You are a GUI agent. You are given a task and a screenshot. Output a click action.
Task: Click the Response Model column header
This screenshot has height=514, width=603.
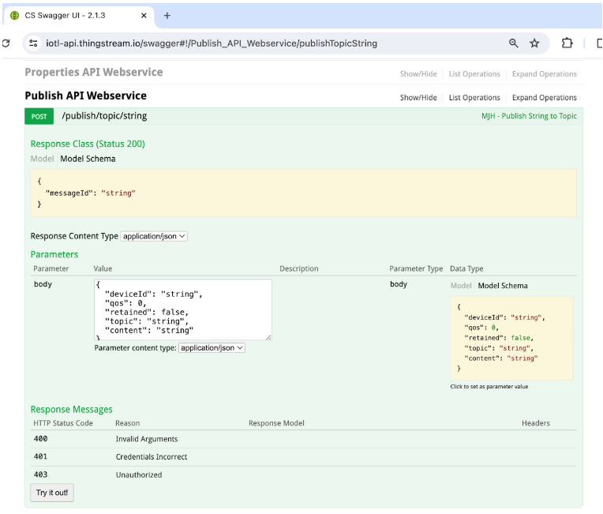pyautogui.click(x=276, y=423)
